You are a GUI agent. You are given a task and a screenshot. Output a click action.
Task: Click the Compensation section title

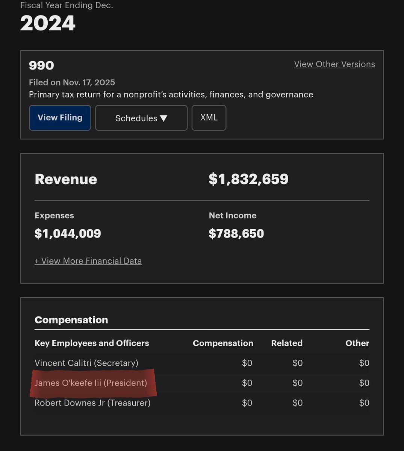pos(71,320)
